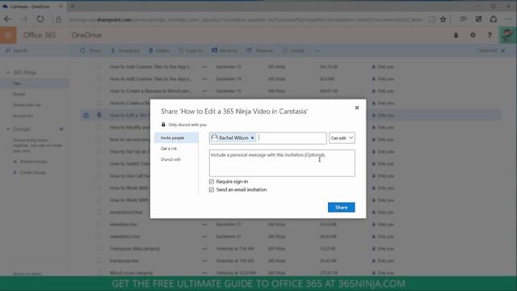Open Recent in the left sidebar
This screenshot has height=291, width=517.
(19, 95)
